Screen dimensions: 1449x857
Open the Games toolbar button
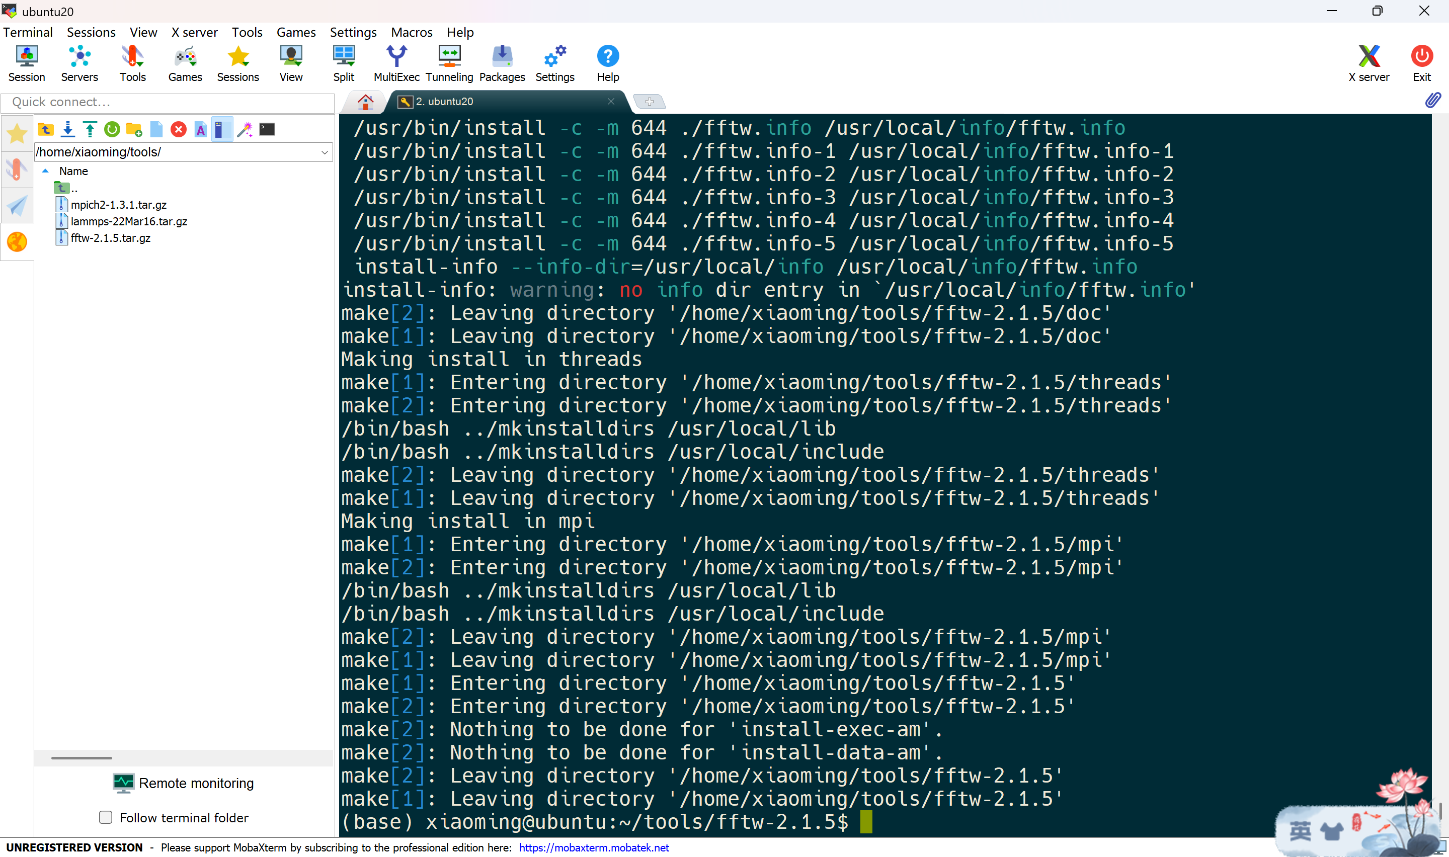pos(185,63)
